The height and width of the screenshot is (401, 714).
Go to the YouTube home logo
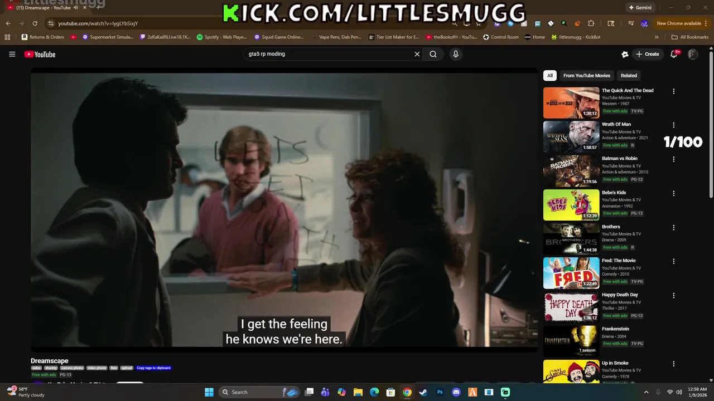point(40,54)
